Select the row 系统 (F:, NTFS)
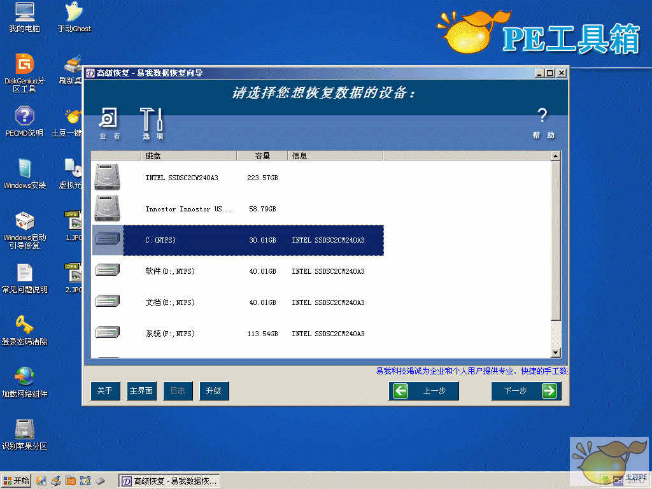Screen dimensions: 652x489 pos(237,334)
